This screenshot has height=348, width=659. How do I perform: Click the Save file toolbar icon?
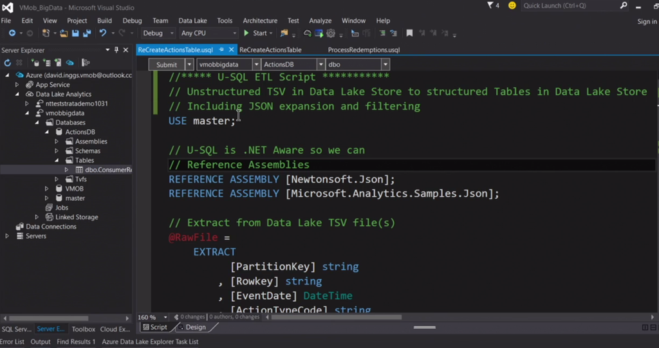point(75,33)
